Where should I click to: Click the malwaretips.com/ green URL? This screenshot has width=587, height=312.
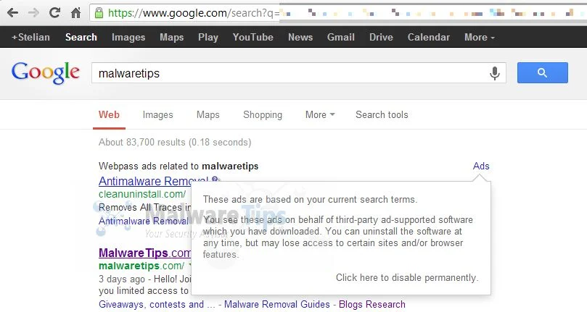[141, 266]
